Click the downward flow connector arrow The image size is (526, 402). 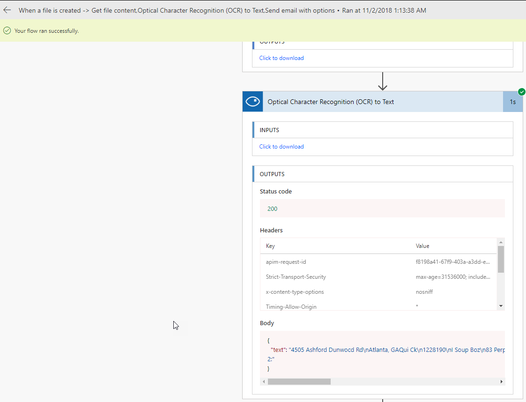coord(383,82)
